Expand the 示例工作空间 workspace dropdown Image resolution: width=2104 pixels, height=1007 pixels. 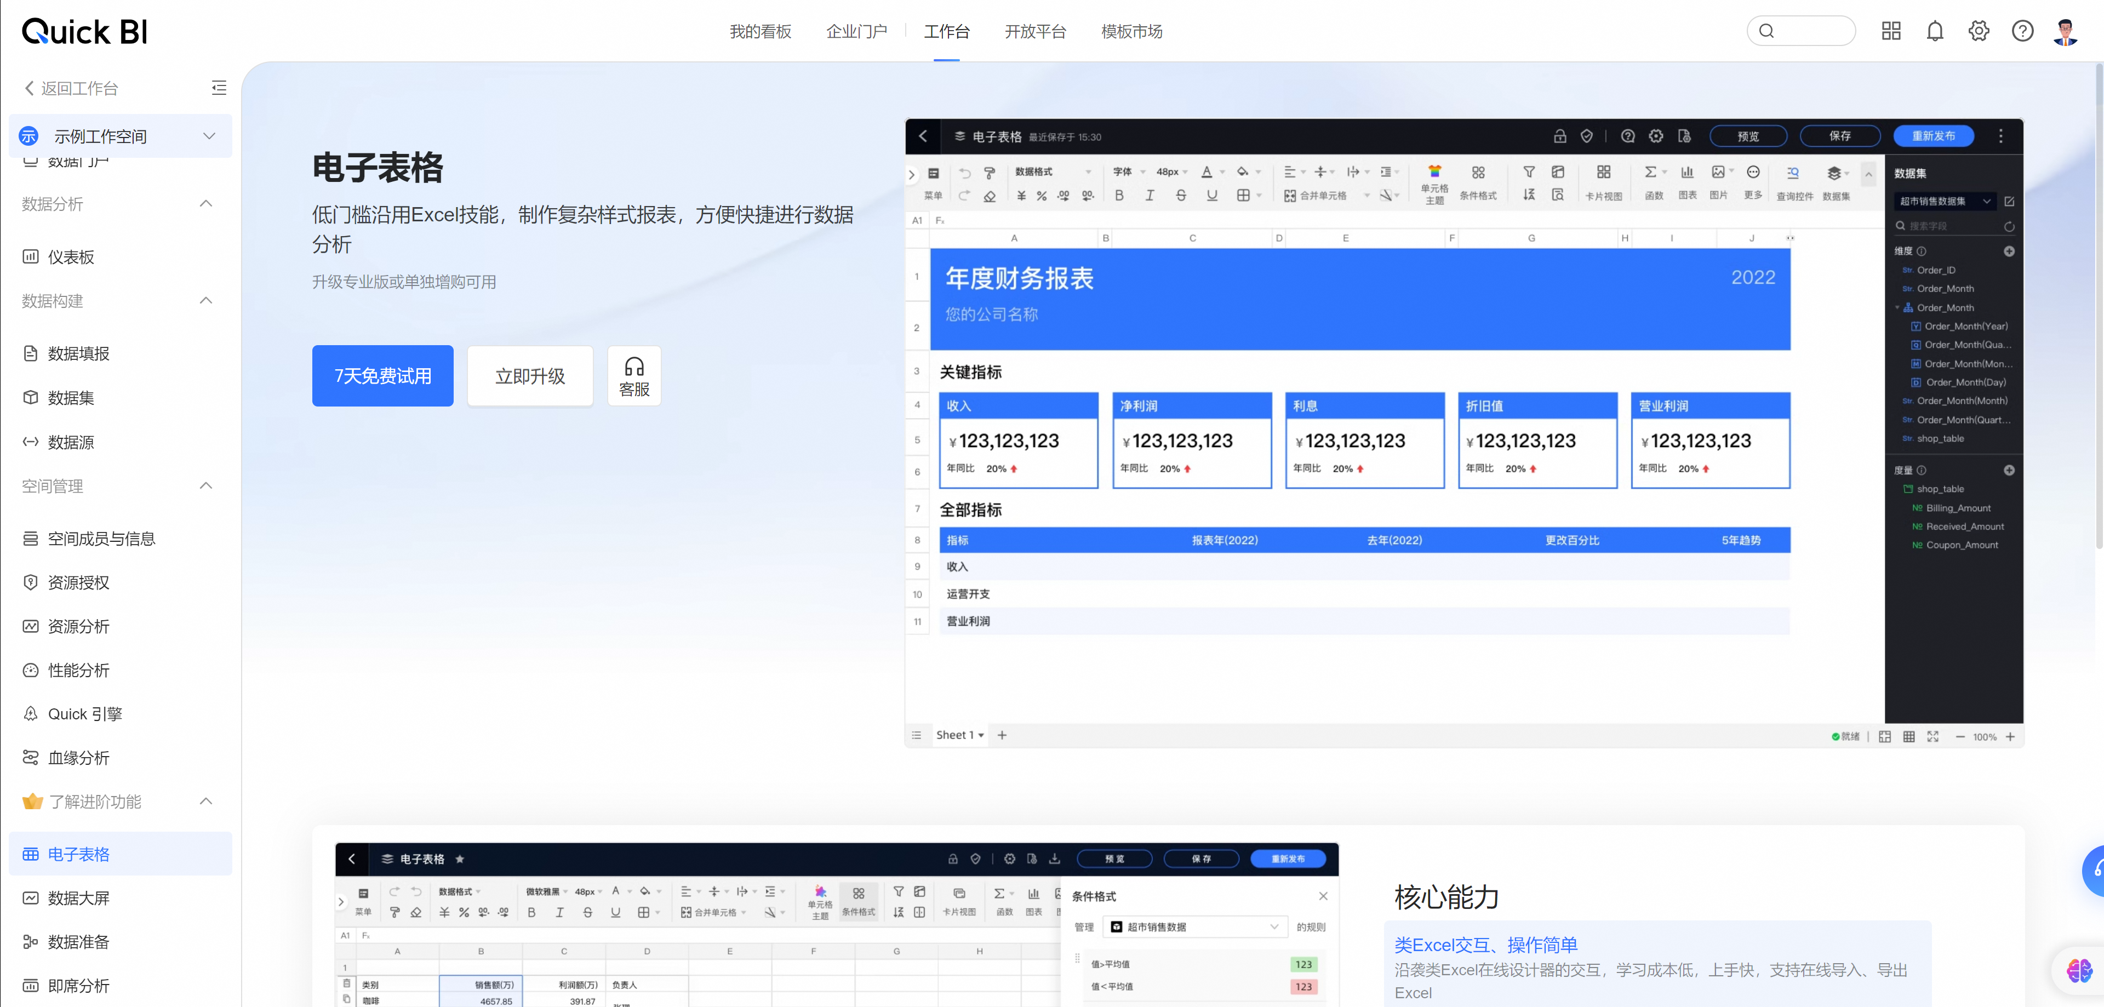point(209,135)
